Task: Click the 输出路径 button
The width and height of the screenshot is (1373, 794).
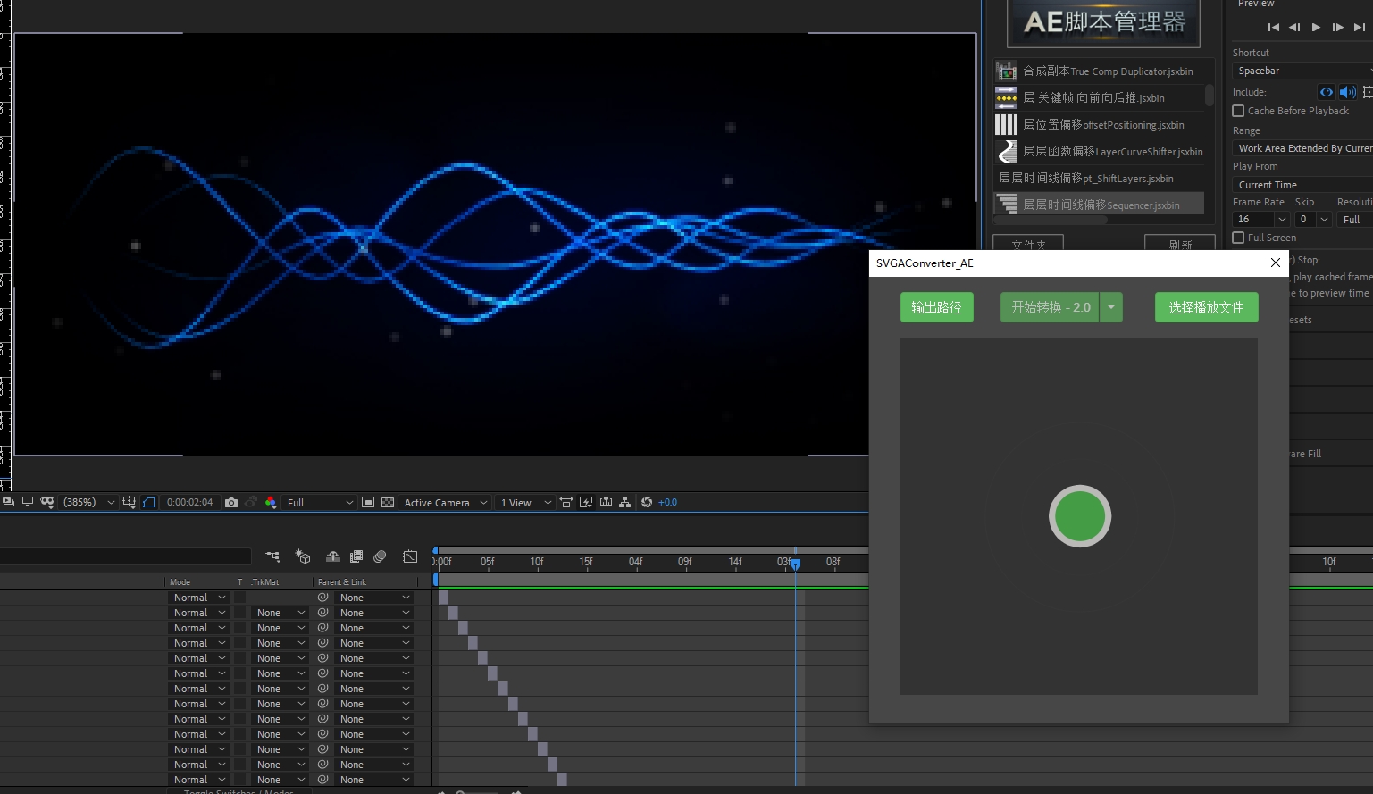Action: 936,307
